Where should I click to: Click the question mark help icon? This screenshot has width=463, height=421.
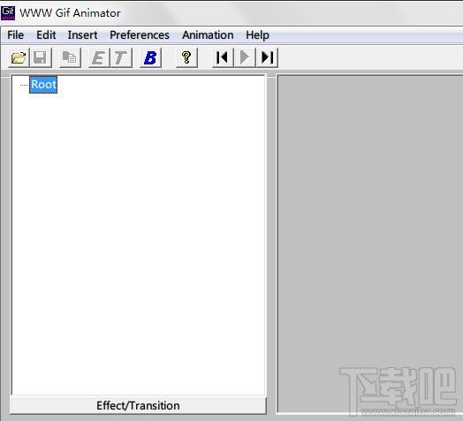click(186, 57)
